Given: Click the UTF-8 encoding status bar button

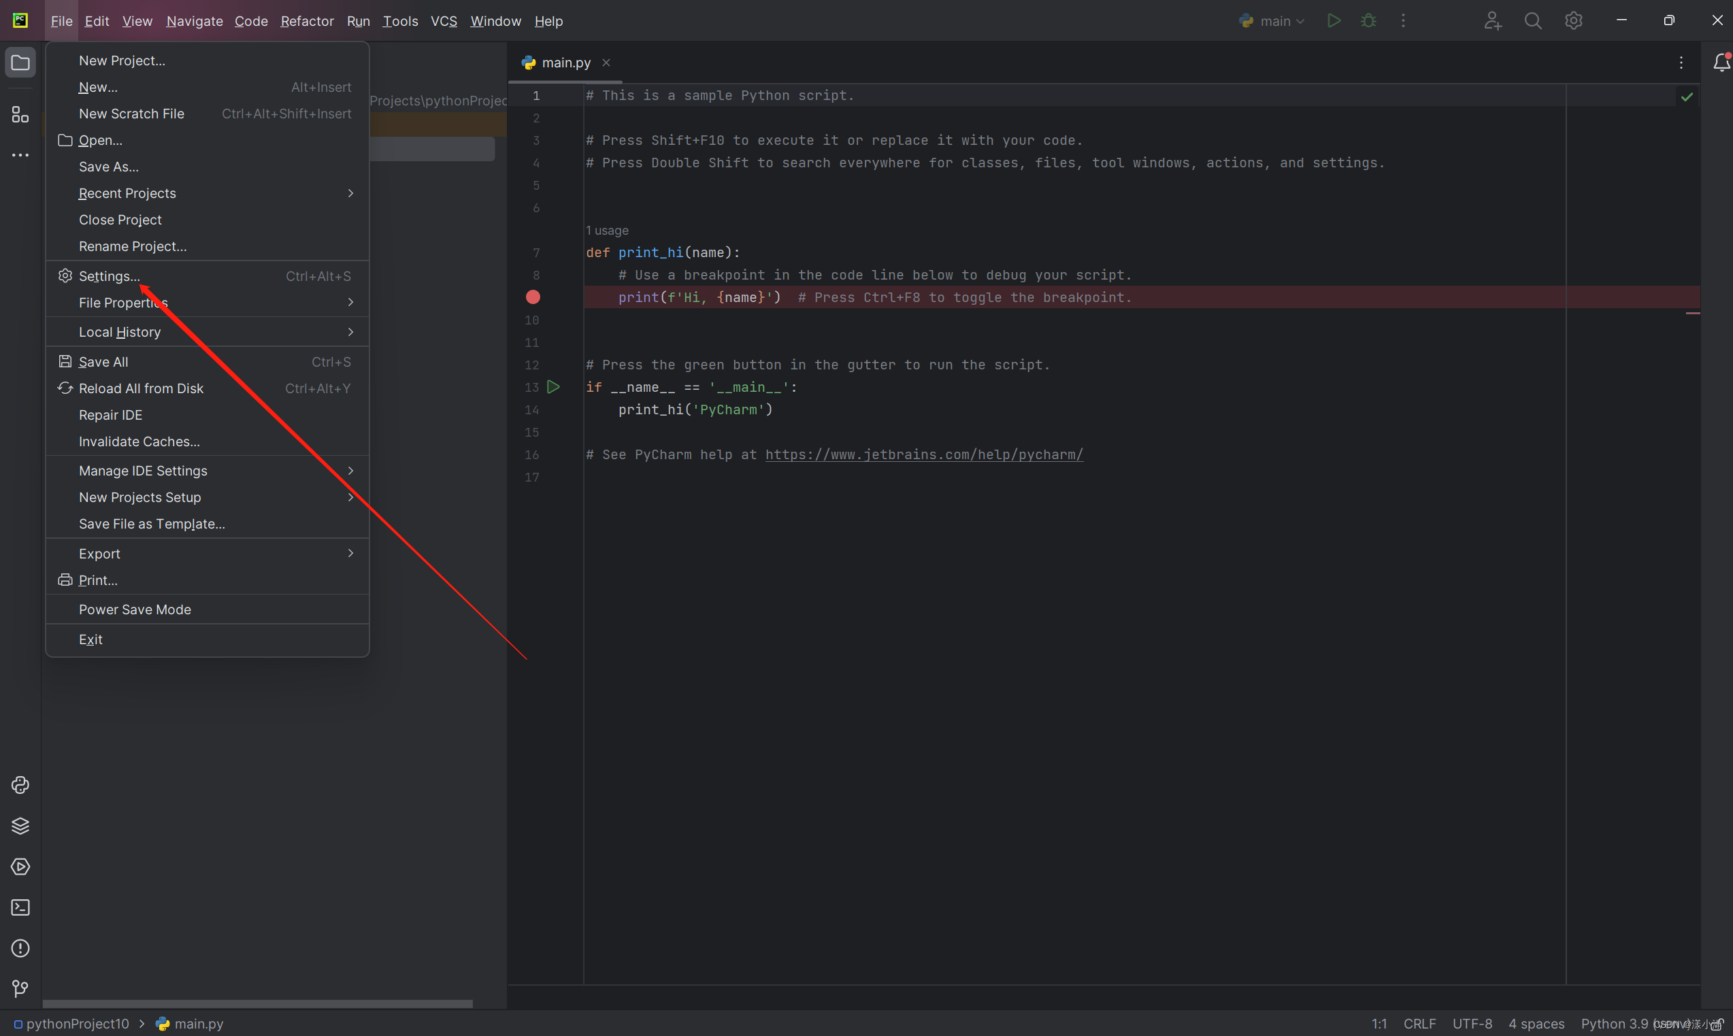Looking at the screenshot, I should (x=1472, y=1024).
